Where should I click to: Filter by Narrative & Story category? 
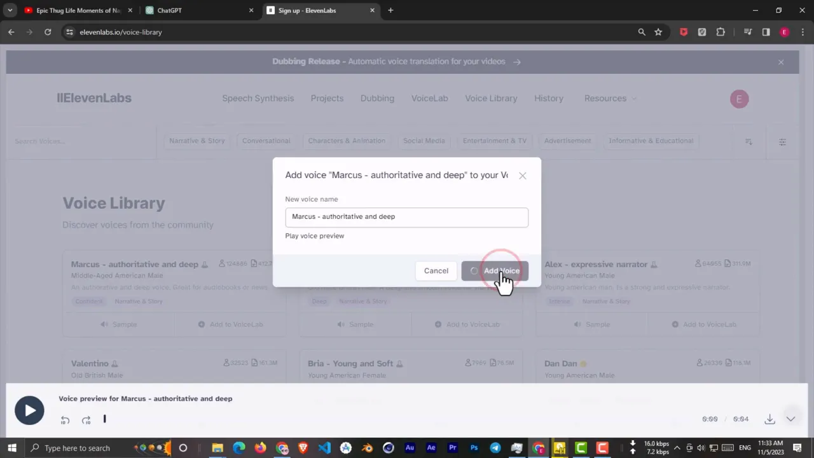[197, 141]
